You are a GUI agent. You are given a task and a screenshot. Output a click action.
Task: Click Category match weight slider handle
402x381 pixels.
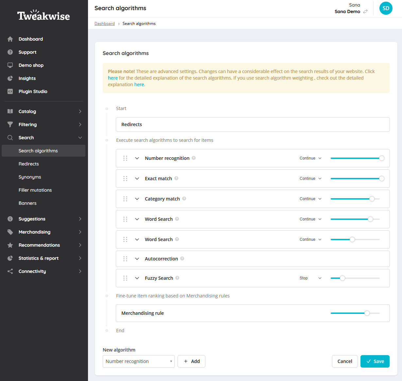(x=372, y=199)
